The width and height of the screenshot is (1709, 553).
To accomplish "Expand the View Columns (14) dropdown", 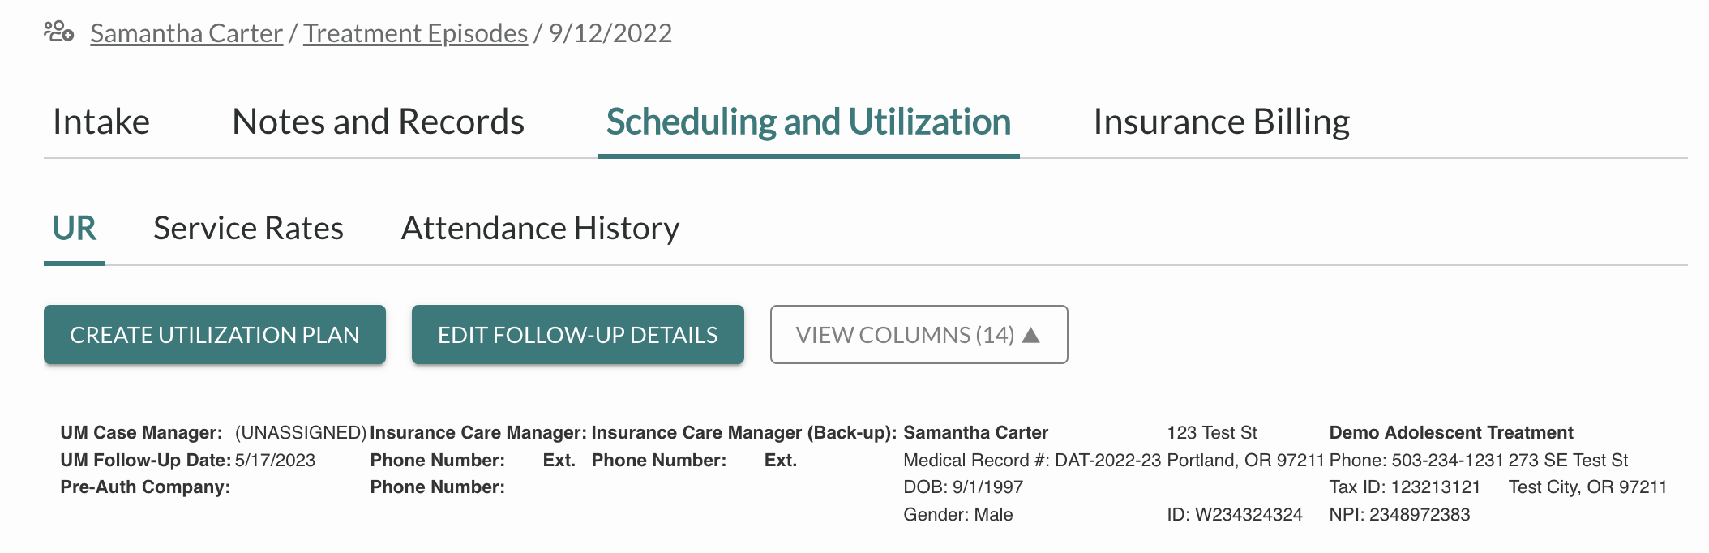I will tap(919, 335).
